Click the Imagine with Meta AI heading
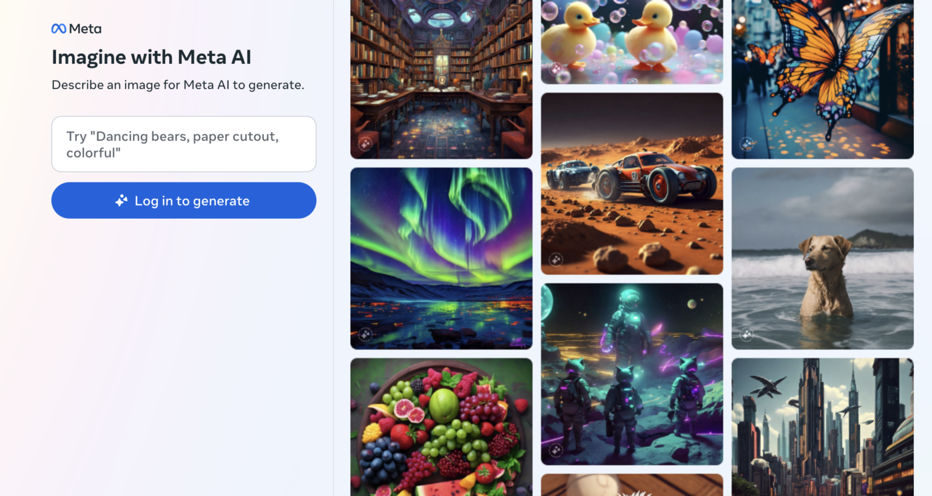This screenshot has width=932, height=496. (151, 57)
